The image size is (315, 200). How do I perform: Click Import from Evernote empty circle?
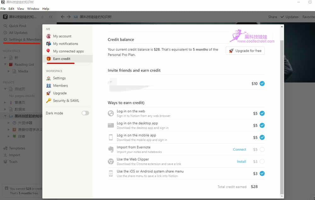tap(262, 149)
